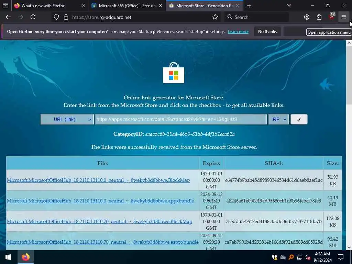This screenshot has height=264, width=352.
Task: Click SHA-1 hash starting with 48246a61
Action: point(274,201)
